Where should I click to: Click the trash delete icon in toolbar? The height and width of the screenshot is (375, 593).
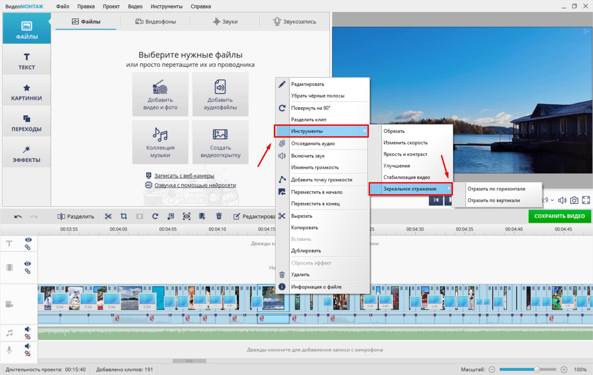(219, 216)
